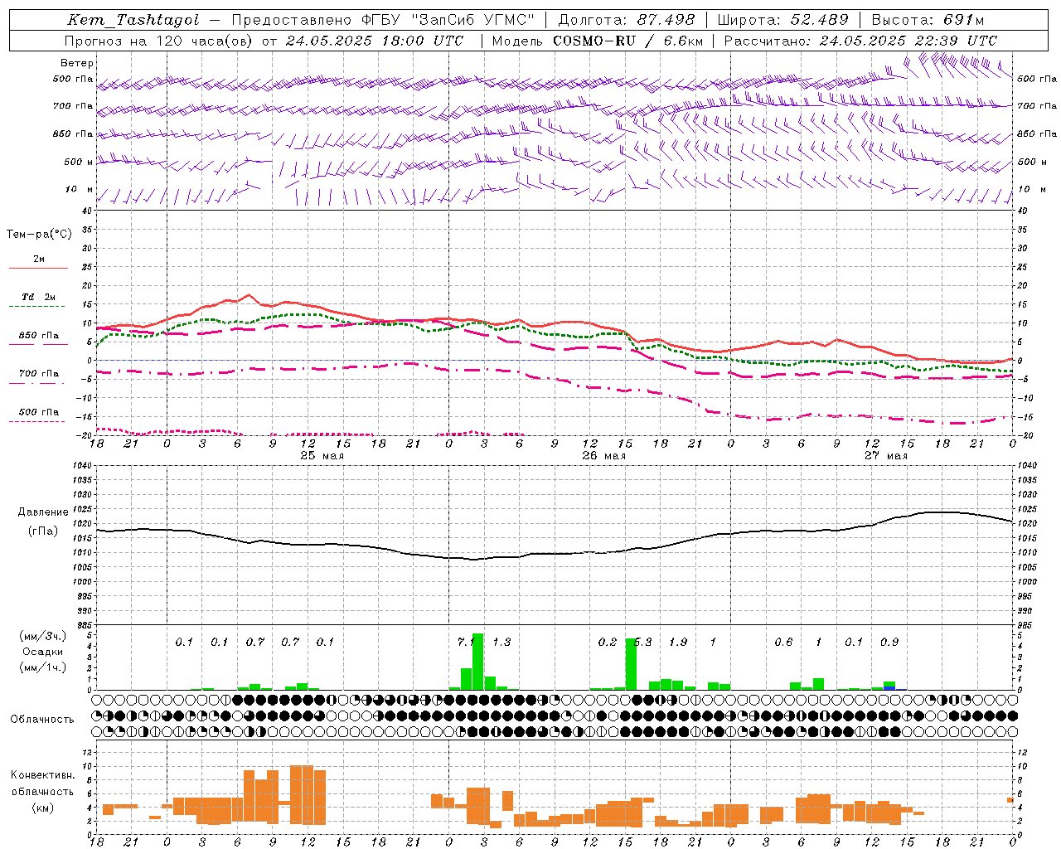1061x849 pixels.
Task: Click the Td 2м dew point legend entry
Action: click(38, 297)
